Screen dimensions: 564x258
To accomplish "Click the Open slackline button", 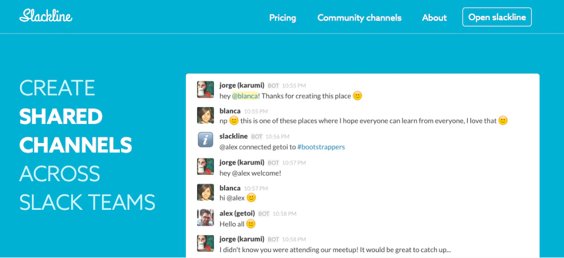I will [497, 17].
